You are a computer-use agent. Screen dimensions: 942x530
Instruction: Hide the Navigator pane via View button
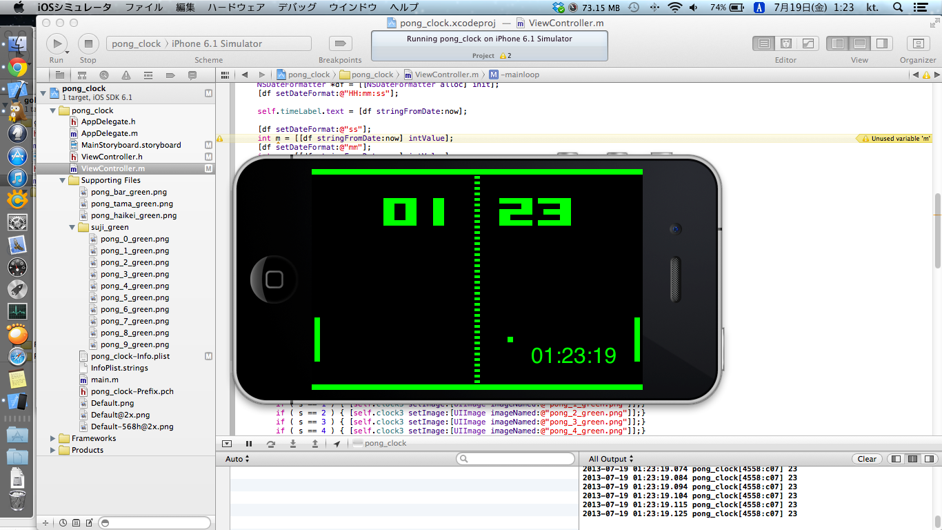838,43
